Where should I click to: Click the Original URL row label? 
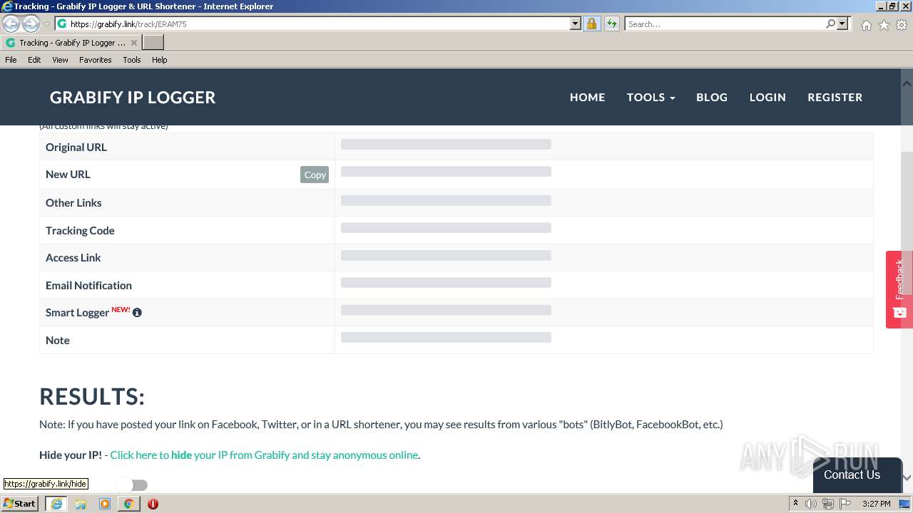(x=76, y=147)
